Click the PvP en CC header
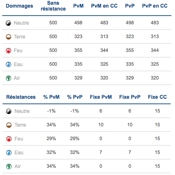 (155, 6)
